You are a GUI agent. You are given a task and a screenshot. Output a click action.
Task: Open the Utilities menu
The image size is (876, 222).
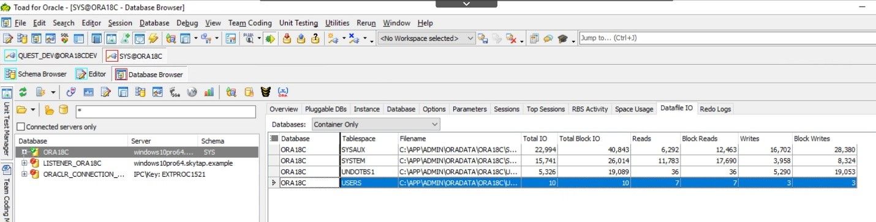[337, 23]
